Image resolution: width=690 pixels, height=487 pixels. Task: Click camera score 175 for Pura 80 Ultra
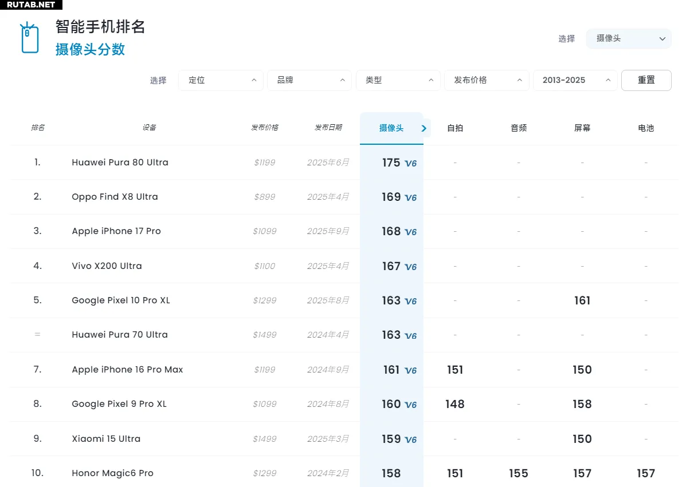391,163
